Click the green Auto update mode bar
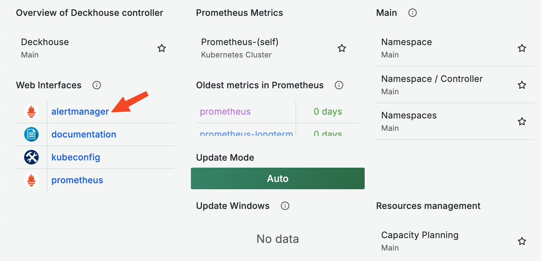Viewport: 541px width, 261px height. click(277, 178)
